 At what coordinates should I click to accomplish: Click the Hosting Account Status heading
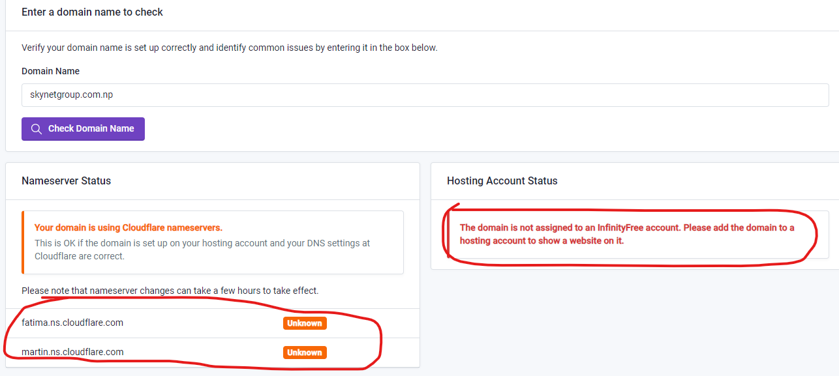(x=502, y=181)
